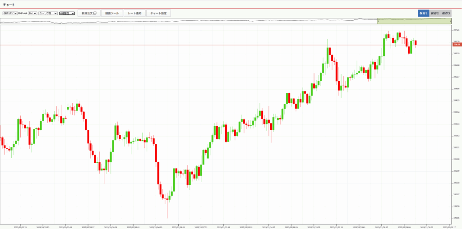Viewport: 462px width, 229px height.
Task: Click the red current price label on axis
Action: pos(457,45)
